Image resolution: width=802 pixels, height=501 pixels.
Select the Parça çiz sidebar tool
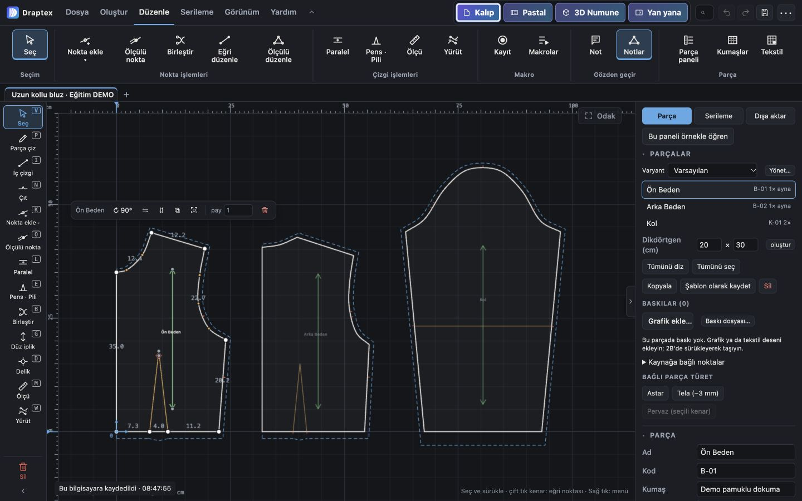23,142
